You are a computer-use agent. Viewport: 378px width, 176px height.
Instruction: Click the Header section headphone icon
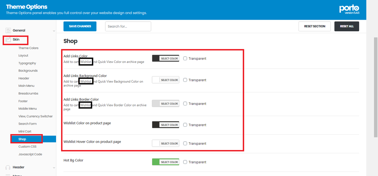point(8,167)
